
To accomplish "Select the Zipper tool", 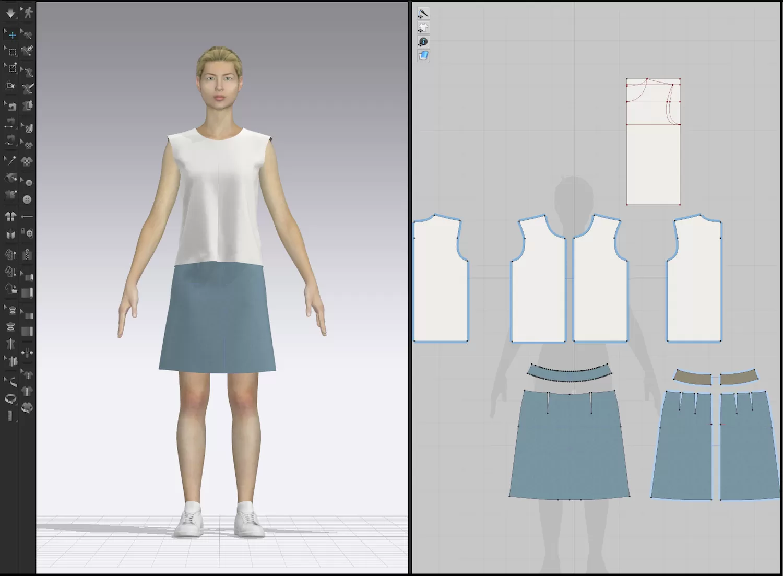I will tap(27, 254).
